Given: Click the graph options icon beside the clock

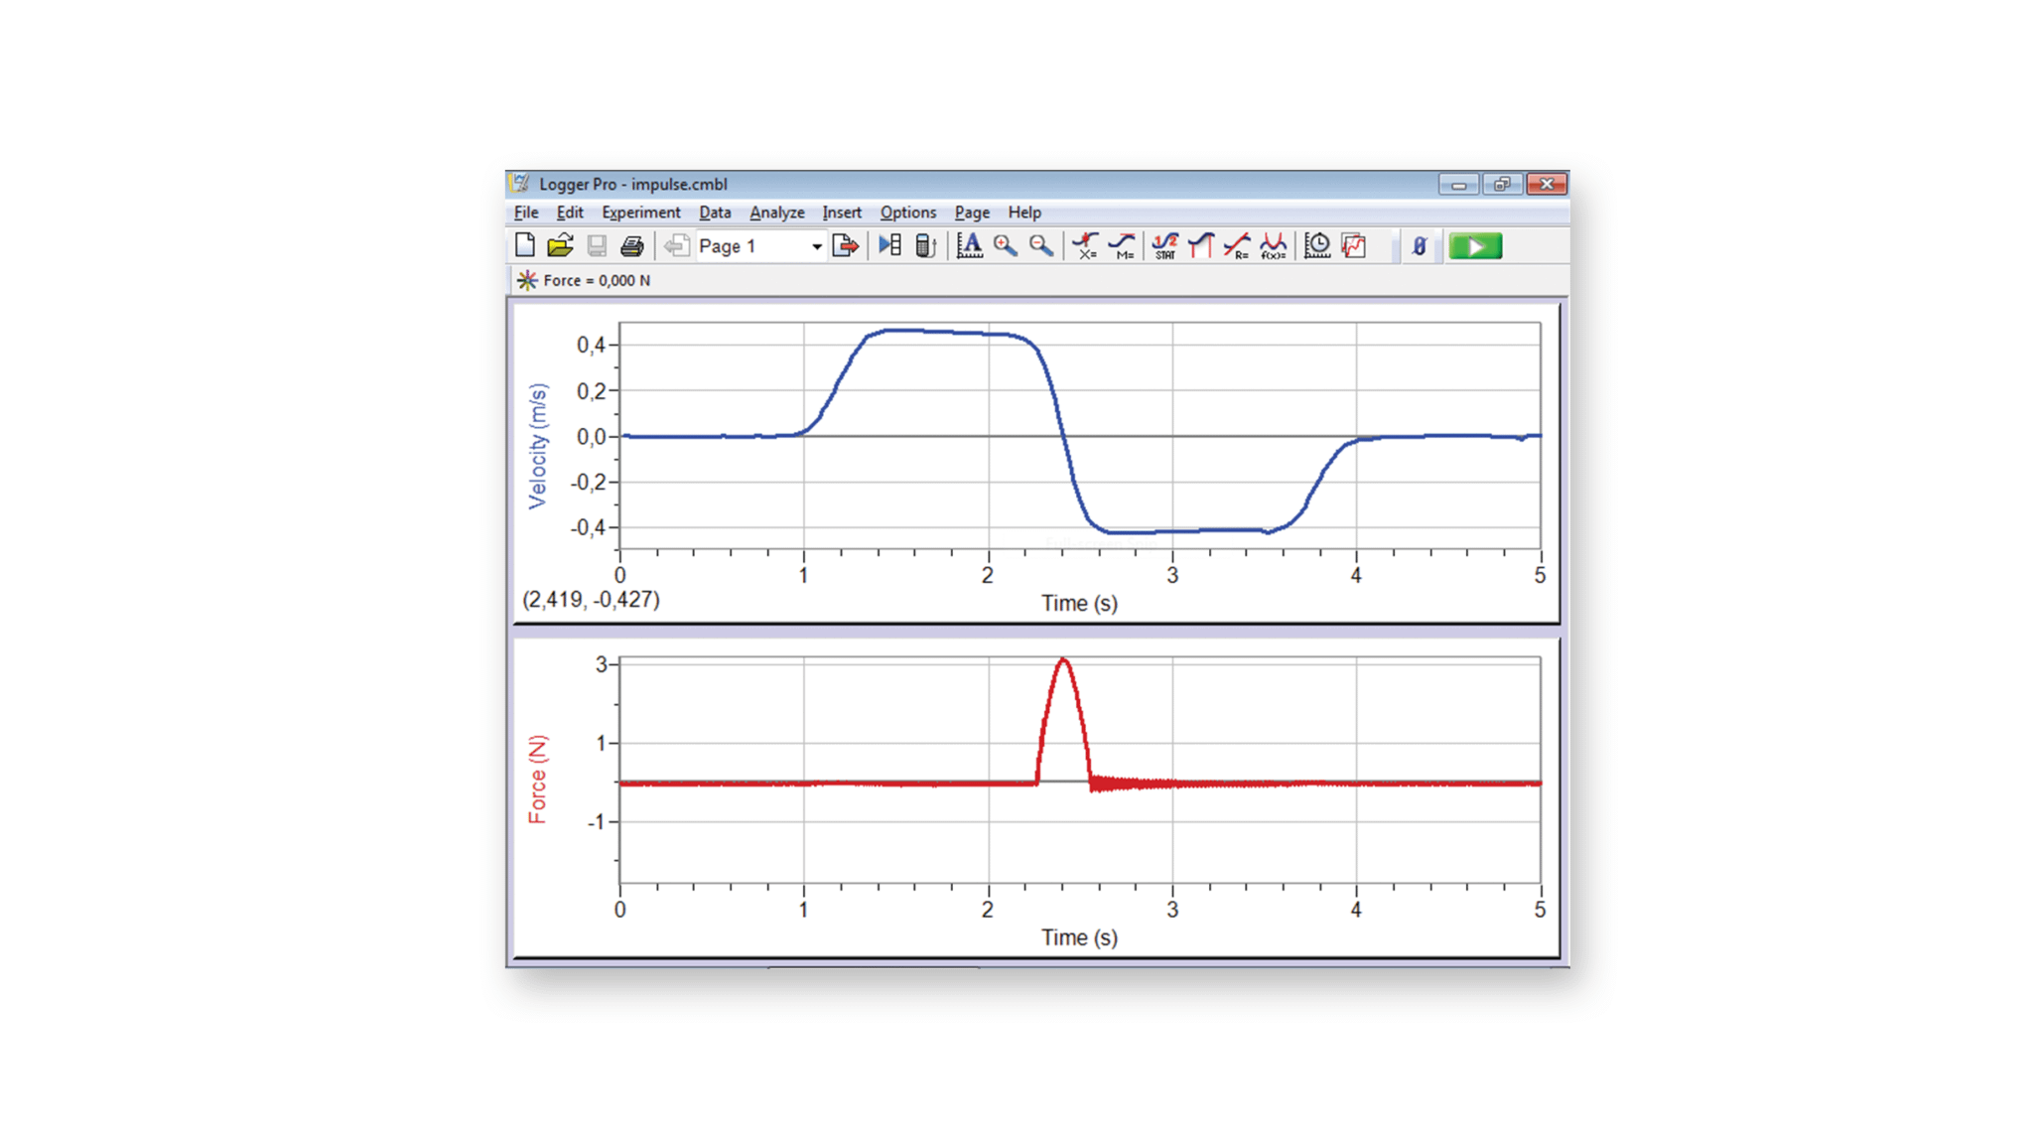Looking at the screenshot, I should point(1353,245).
